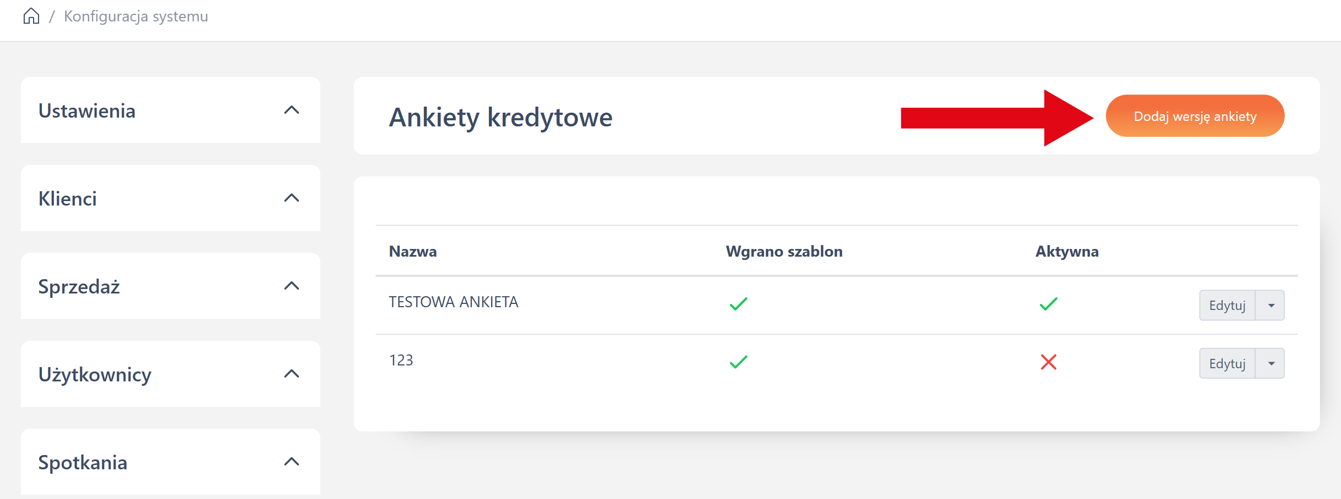Click Dodaj wersję ankiety button
The width and height of the screenshot is (1341, 499).
pyautogui.click(x=1195, y=116)
